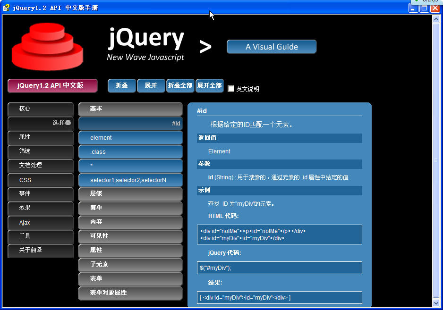Select the * wildcard selector entry
This screenshot has height=310, width=443.
(130, 166)
